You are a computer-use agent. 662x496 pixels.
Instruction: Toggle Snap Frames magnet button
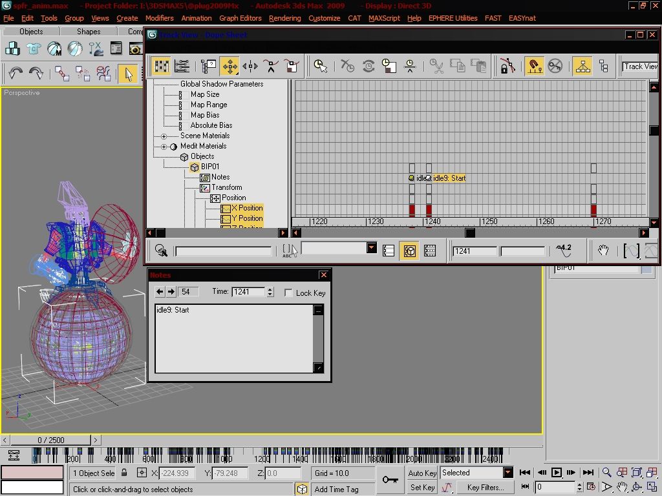point(534,67)
